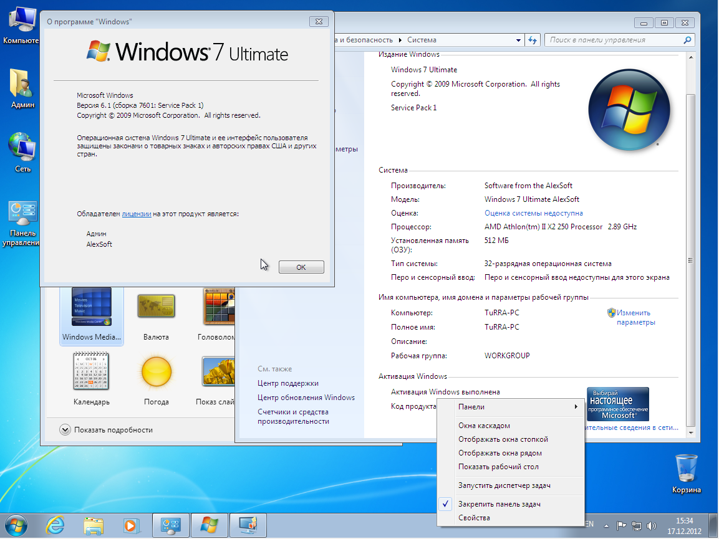The height and width of the screenshot is (539, 719).
Task: Select the Календарь calendar gadget
Action: (x=91, y=379)
